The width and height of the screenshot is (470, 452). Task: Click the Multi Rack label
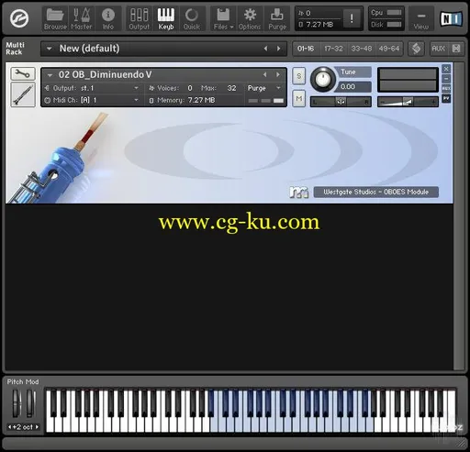click(x=15, y=49)
